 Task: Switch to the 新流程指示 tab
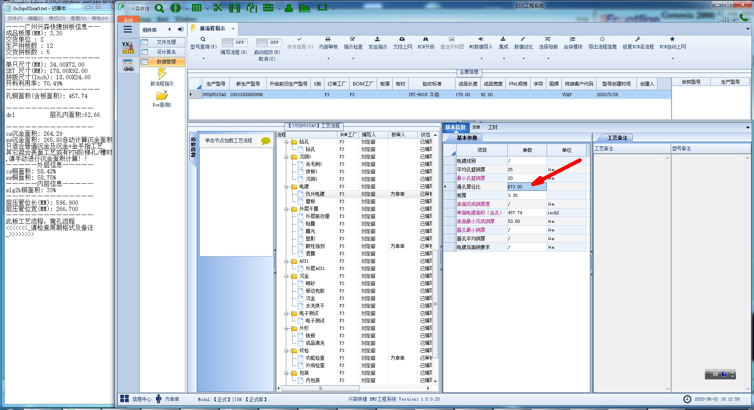pyautogui.click(x=212, y=29)
